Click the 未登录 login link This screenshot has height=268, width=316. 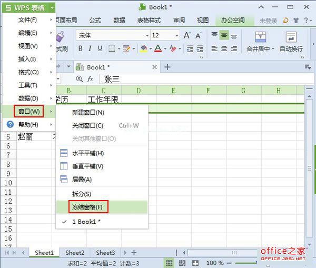pyautogui.click(x=268, y=21)
